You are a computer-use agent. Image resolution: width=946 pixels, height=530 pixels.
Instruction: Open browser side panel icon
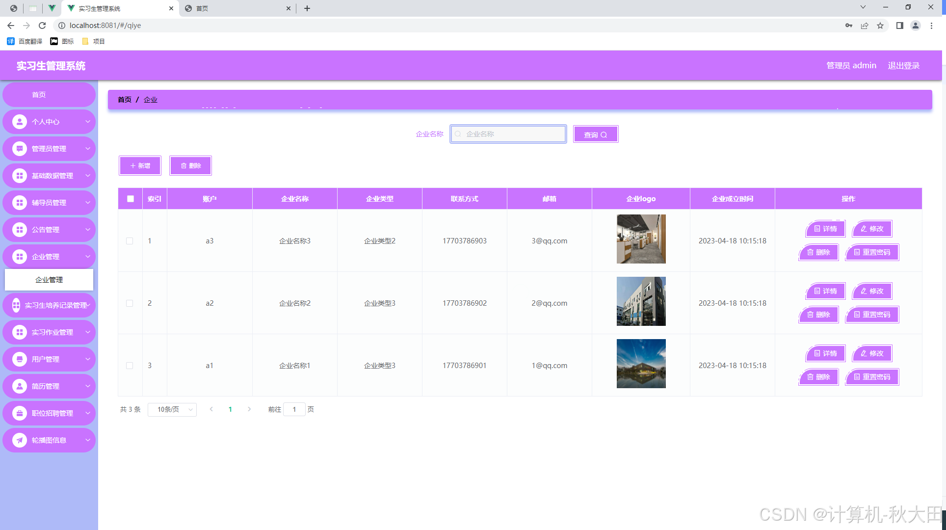(899, 26)
